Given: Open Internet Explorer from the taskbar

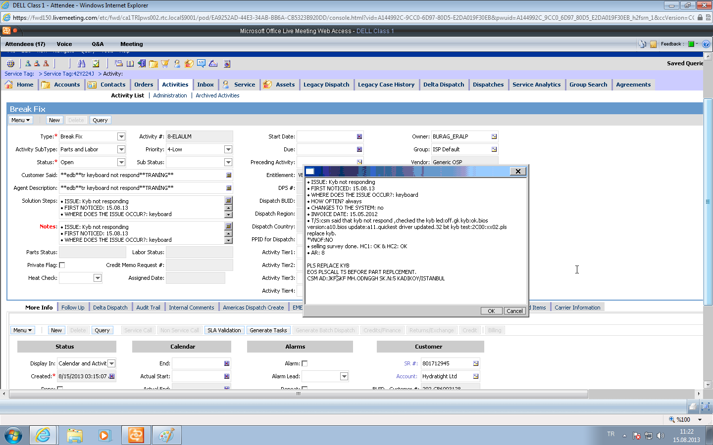Looking at the screenshot, I should (x=43, y=435).
